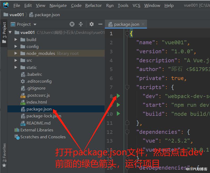The image size is (210, 173).
Task: Open the Edit menu
Action: 28,6
